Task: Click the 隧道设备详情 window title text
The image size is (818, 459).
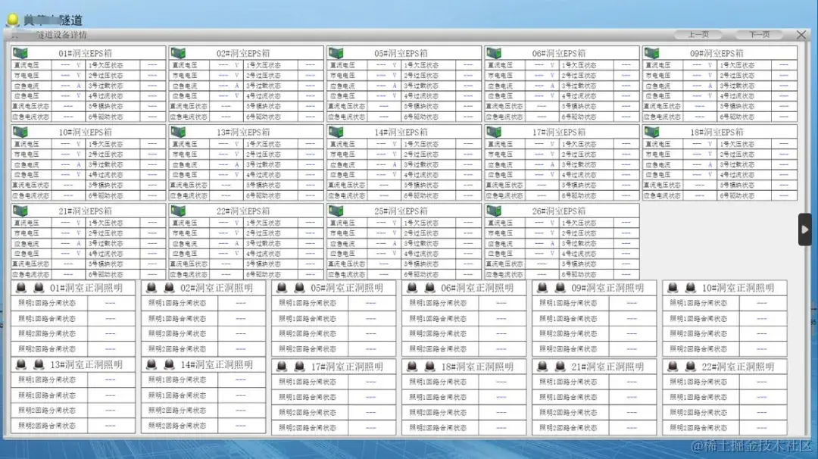Action: (61, 35)
